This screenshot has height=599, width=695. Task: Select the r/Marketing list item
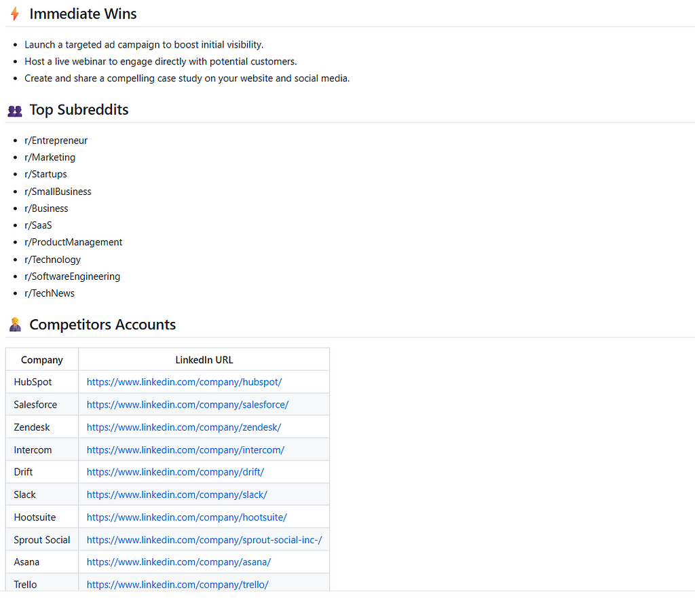[x=50, y=158]
